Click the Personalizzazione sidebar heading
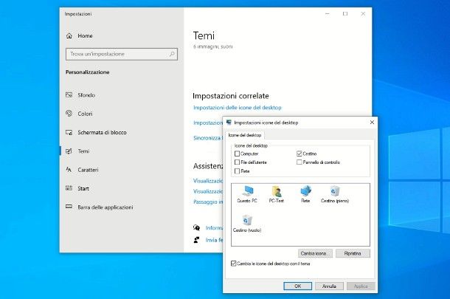Viewport: 450px width, 299px height. [88, 72]
